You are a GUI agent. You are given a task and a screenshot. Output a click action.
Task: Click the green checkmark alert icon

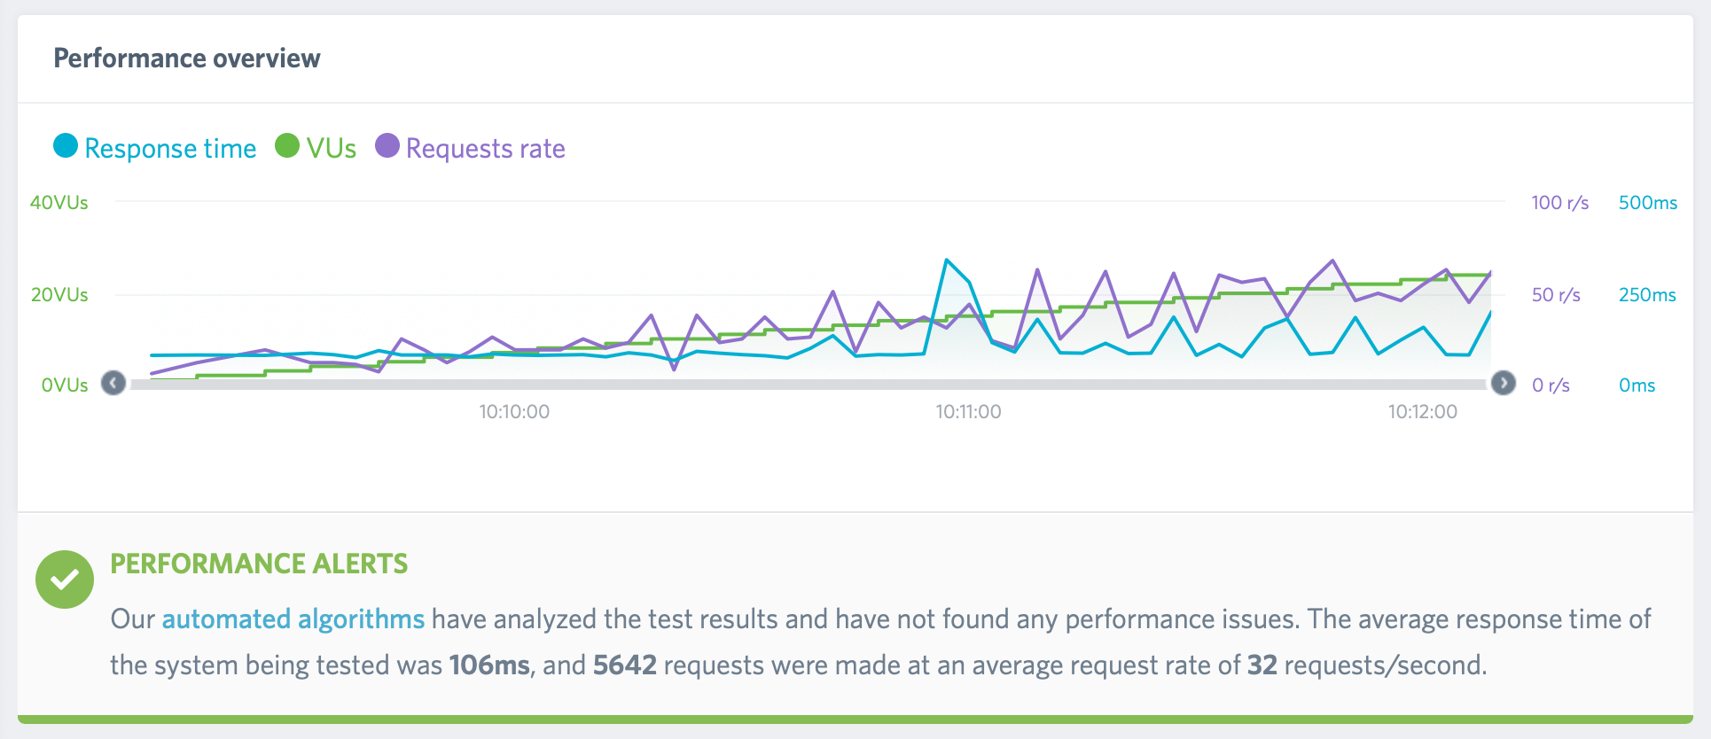click(65, 580)
